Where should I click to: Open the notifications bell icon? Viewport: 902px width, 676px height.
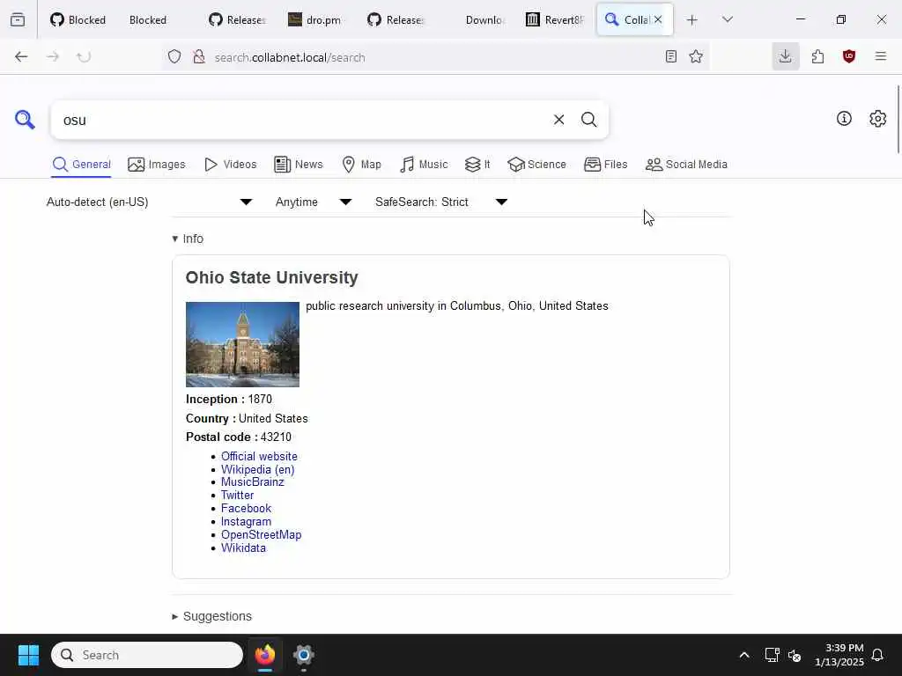pyautogui.click(x=877, y=655)
